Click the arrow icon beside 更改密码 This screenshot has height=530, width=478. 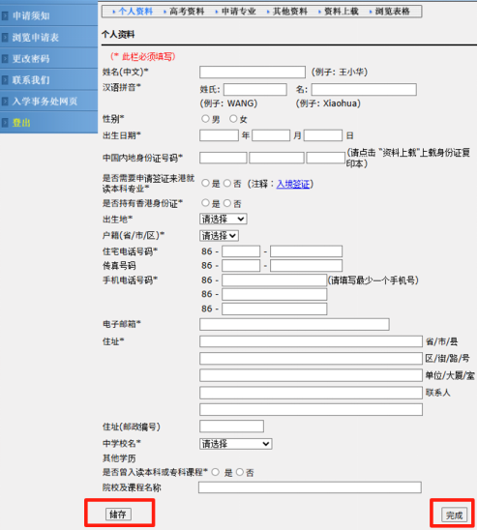pos(5,58)
